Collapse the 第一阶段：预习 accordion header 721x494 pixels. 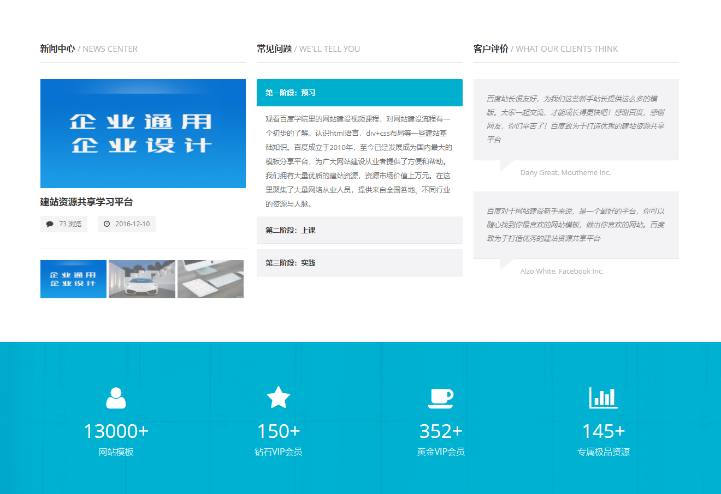359,93
